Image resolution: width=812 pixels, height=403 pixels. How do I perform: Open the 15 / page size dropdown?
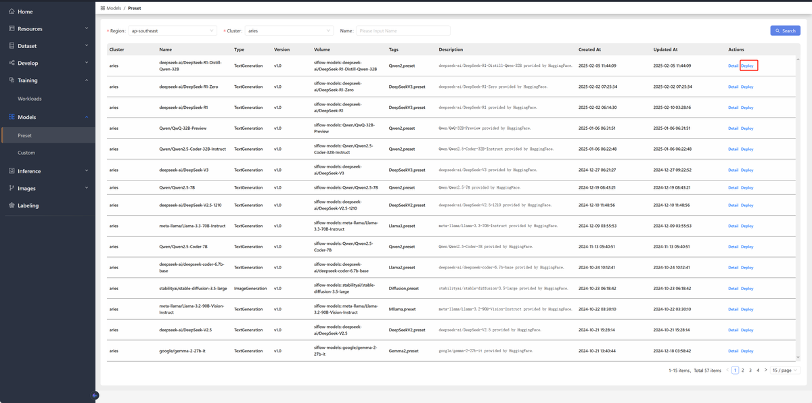click(x=785, y=371)
